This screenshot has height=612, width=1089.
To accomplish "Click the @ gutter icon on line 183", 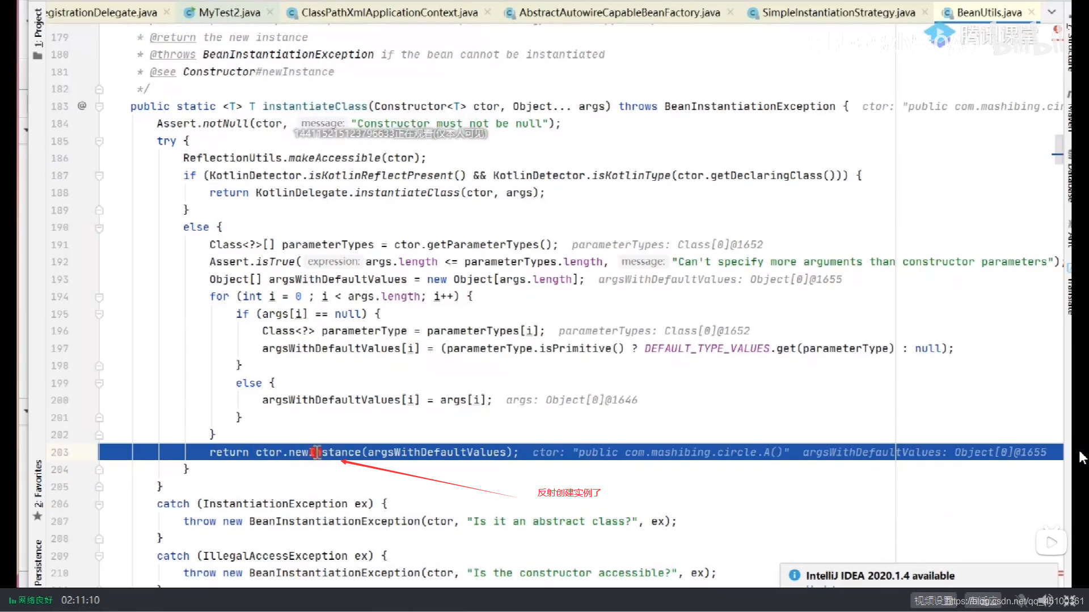I will pyautogui.click(x=82, y=105).
